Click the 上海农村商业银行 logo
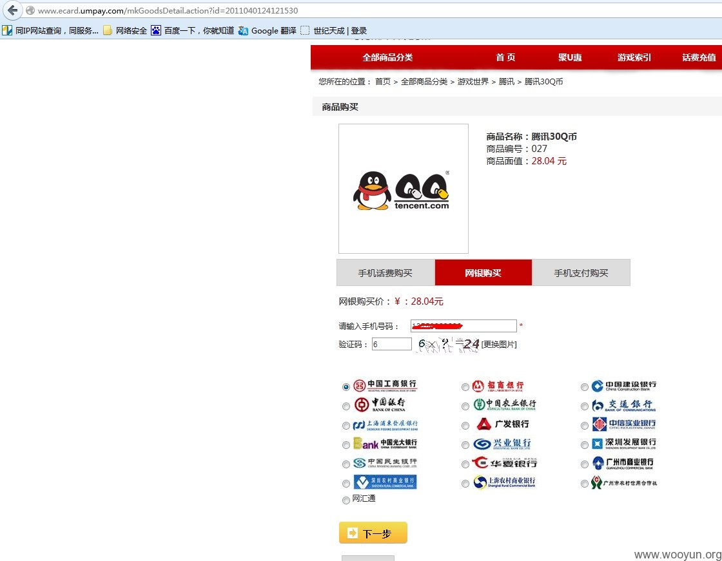The image size is (722, 561). (505, 482)
